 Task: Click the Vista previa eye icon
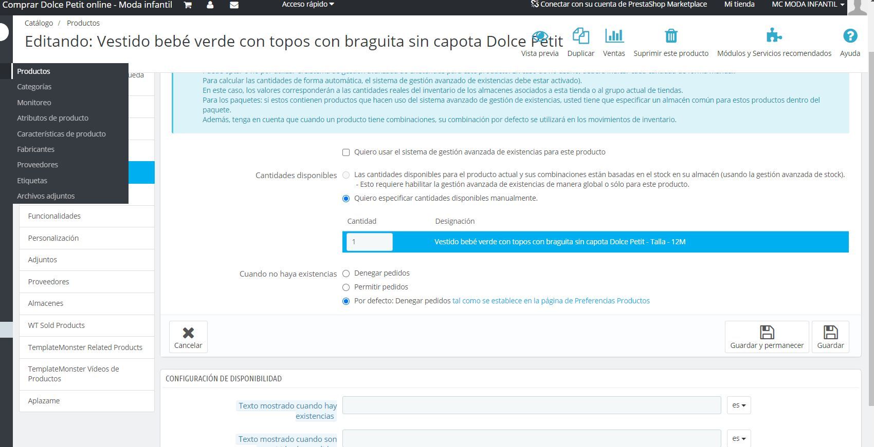tap(540, 36)
